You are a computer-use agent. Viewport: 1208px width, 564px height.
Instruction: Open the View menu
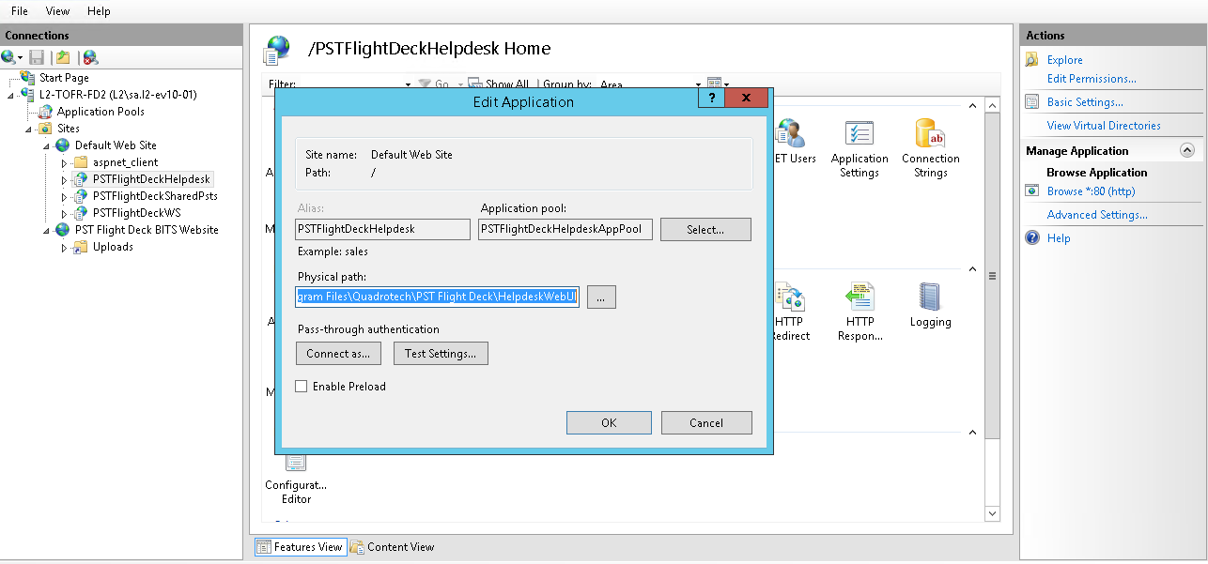(57, 11)
